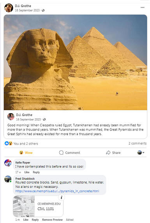Click the like and wow reaction icons
The image size is (150, 223).
[9, 143]
